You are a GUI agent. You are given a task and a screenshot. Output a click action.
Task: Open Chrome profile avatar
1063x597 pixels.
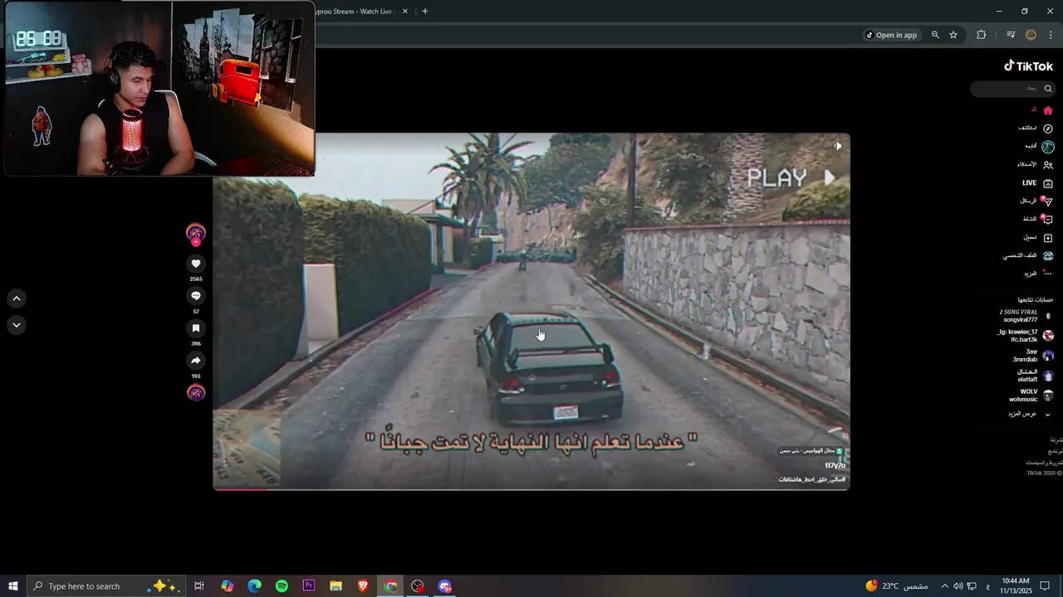(1031, 35)
